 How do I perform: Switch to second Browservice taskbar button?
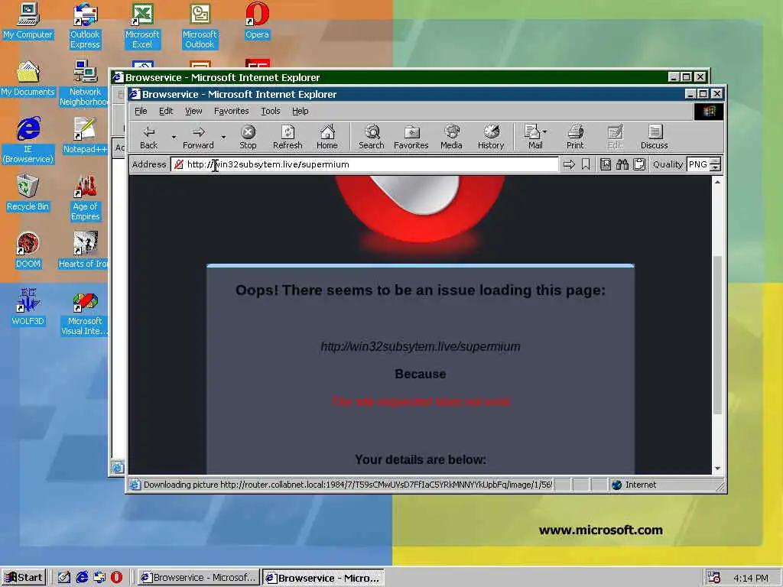pos(323,578)
